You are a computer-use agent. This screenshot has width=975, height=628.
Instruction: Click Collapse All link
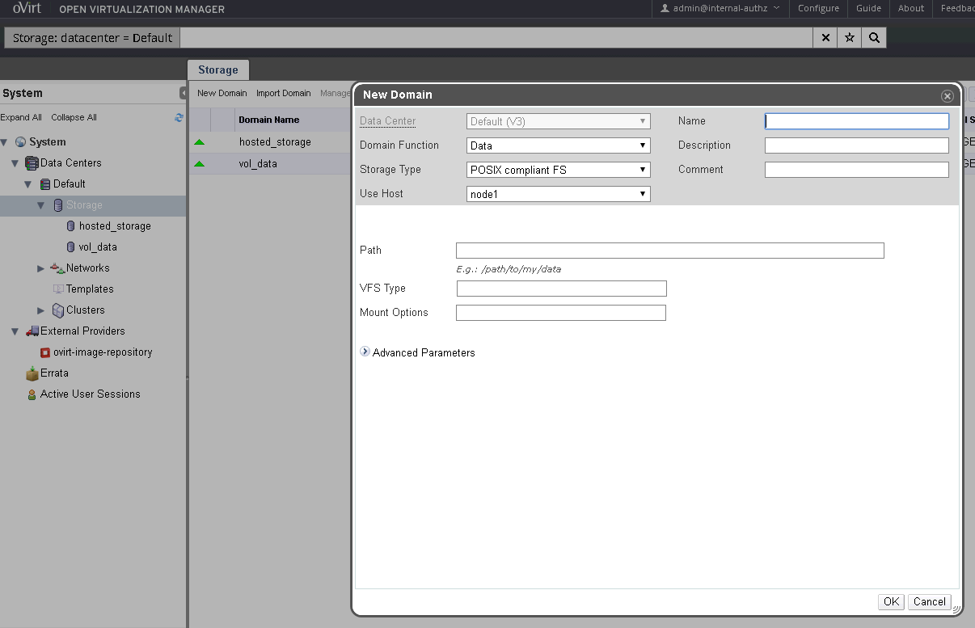tap(74, 117)
